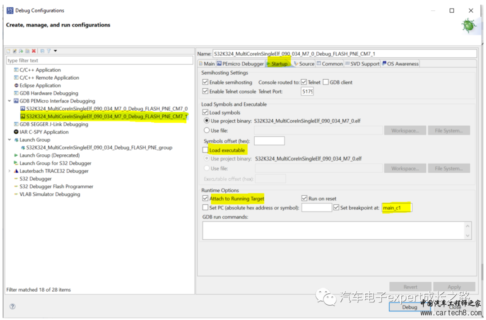Click the Eclipse Application icon

point(16,85)
